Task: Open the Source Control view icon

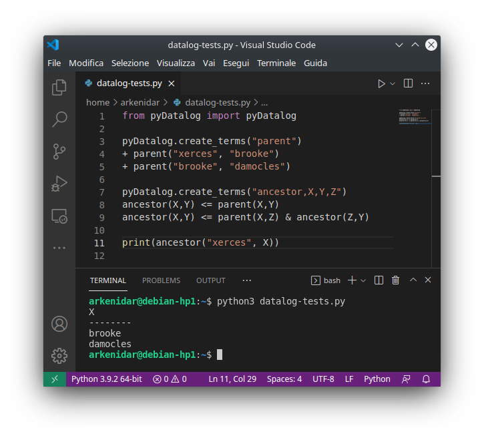Action: [x=59, y=152]
